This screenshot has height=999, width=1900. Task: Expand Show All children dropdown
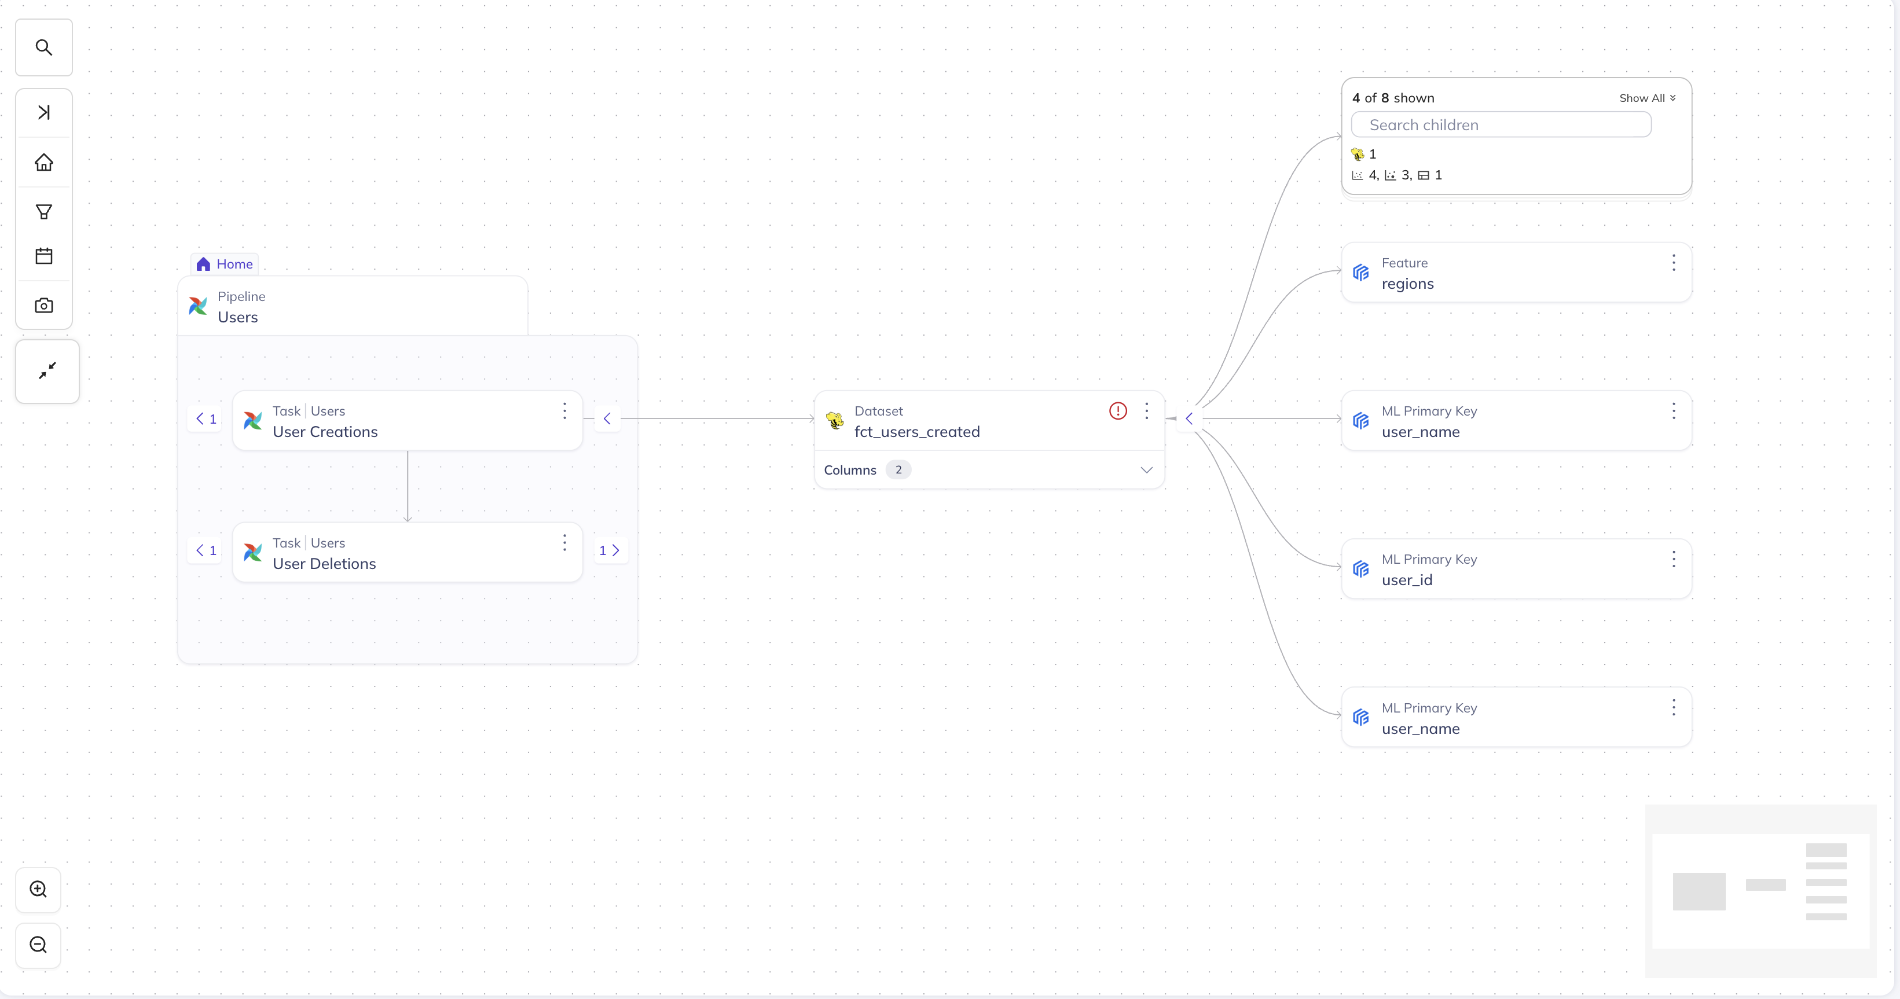click(x=1646, y=98)
